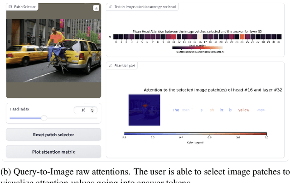
Task: Click the 'The' answer token
Action: tap(175, 110)
